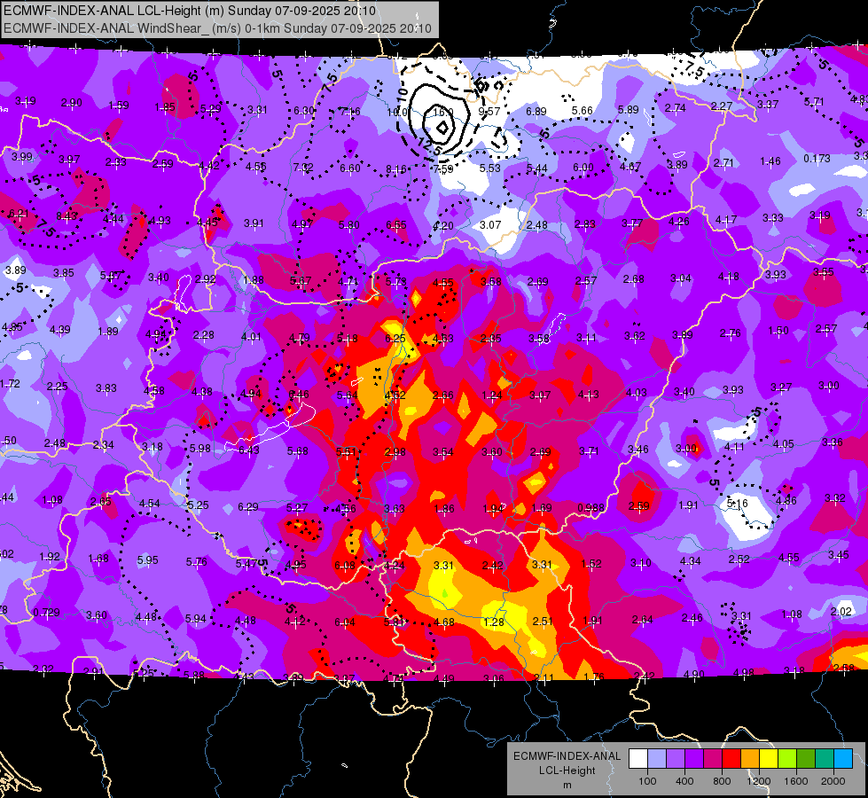Image resolution: width=868 pixels, height=798 pixels.
Task: Click the wind shear value 1.28
Action: pos(494,622)
